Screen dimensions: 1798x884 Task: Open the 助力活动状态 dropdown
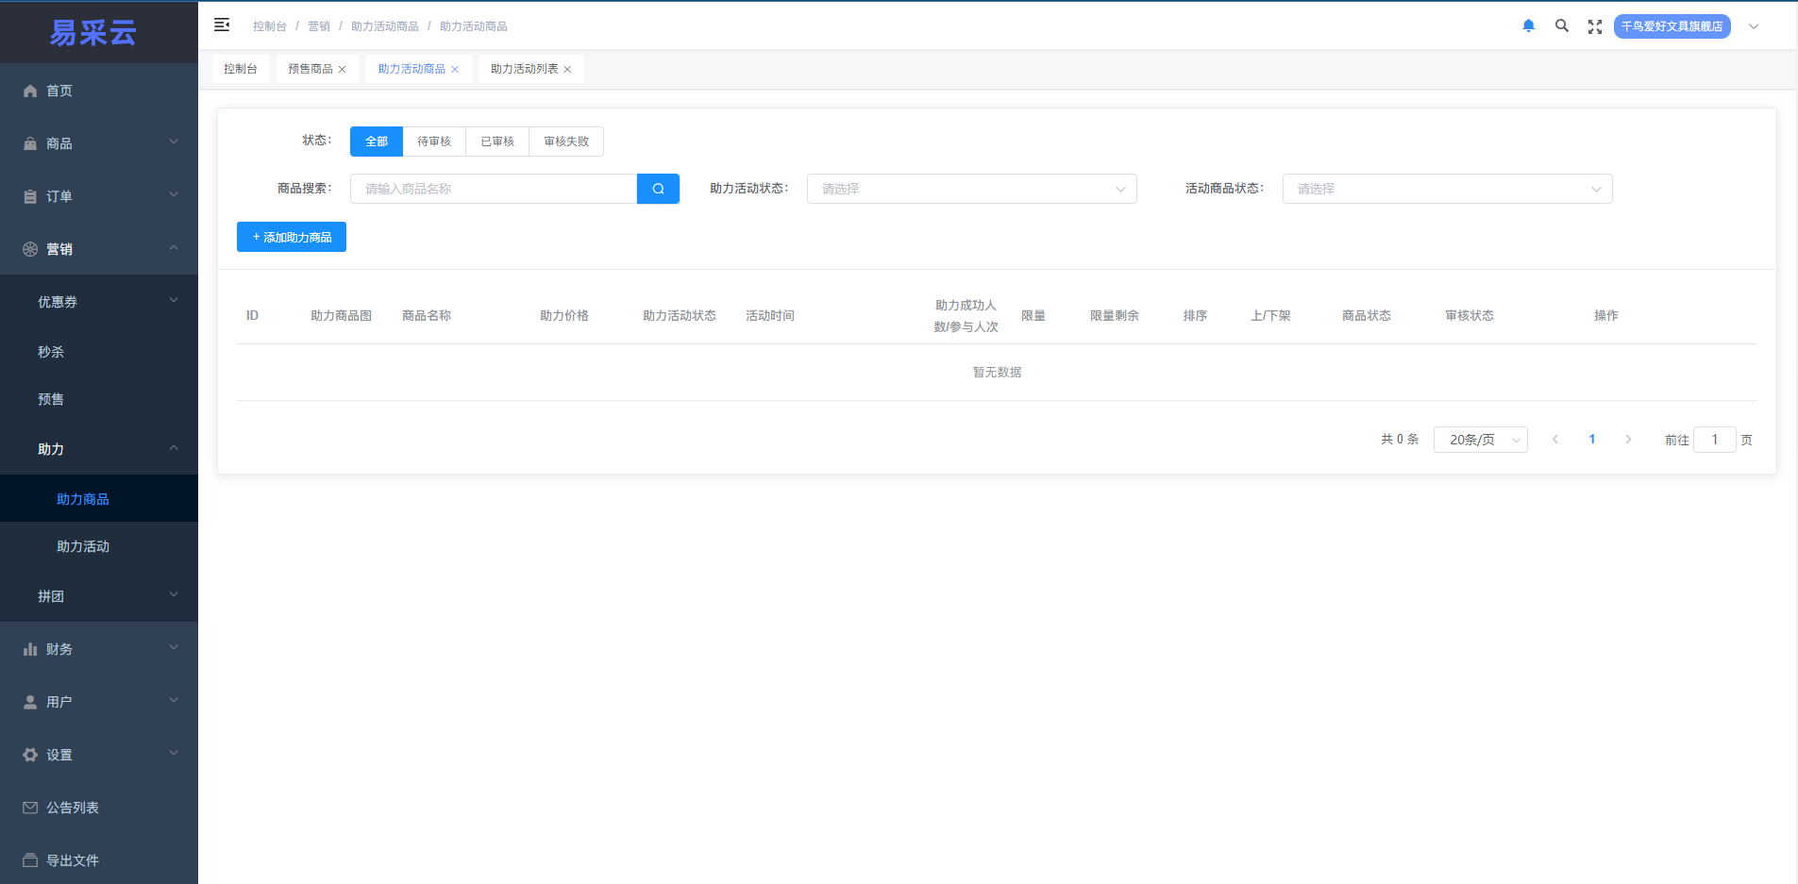(x=971, y=189)
